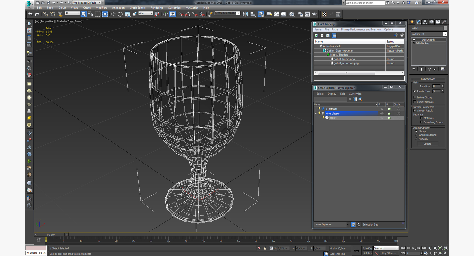Click the Redo arrow in main toolbar
474x256 pixels.
click(37, 14)
